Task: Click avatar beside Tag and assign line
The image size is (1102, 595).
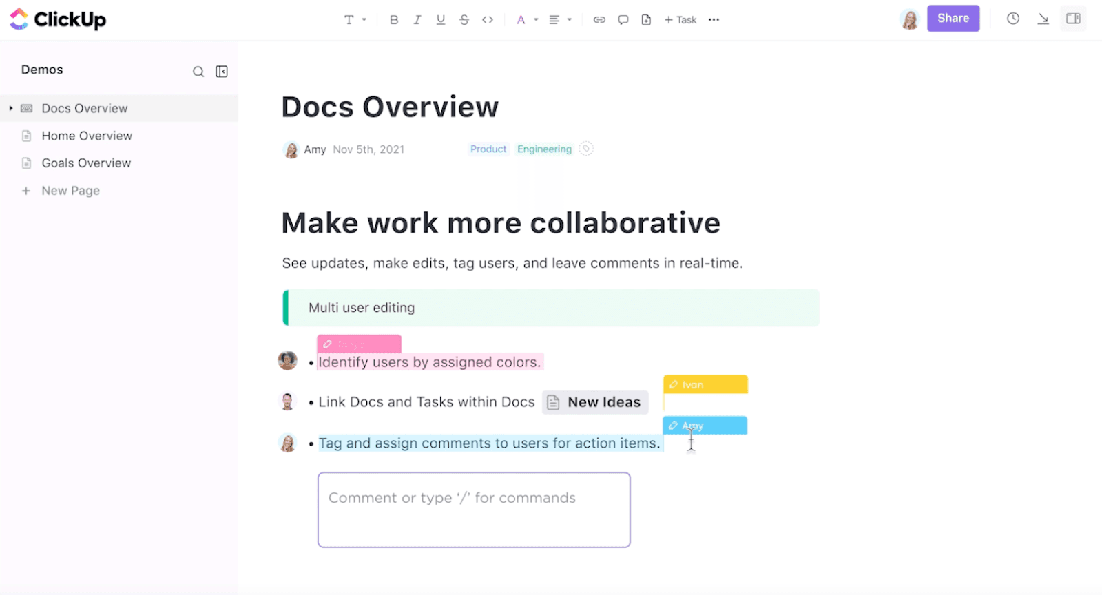Action: point(287,443)
